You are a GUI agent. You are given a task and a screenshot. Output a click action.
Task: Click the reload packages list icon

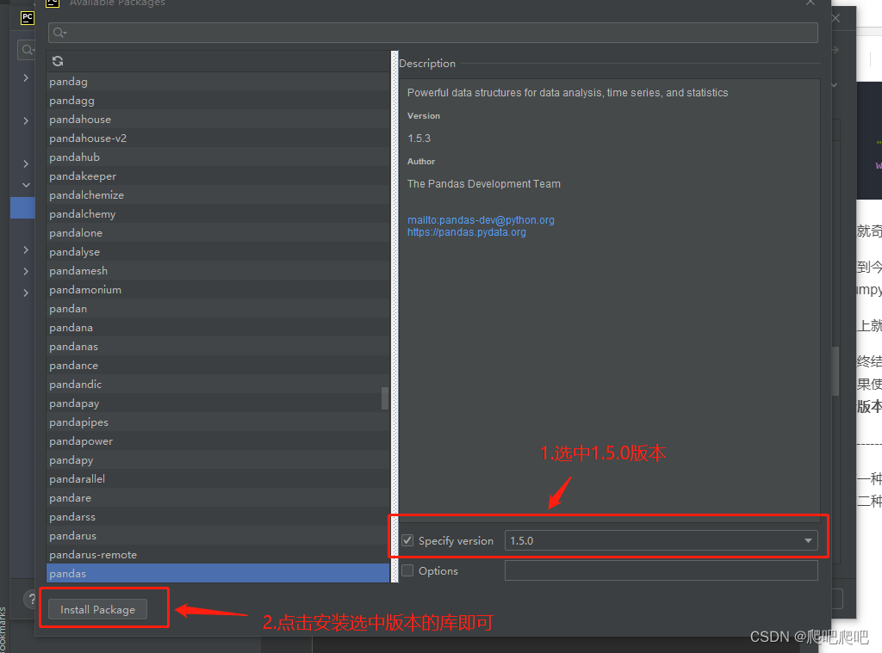click(x=58, y=61)
